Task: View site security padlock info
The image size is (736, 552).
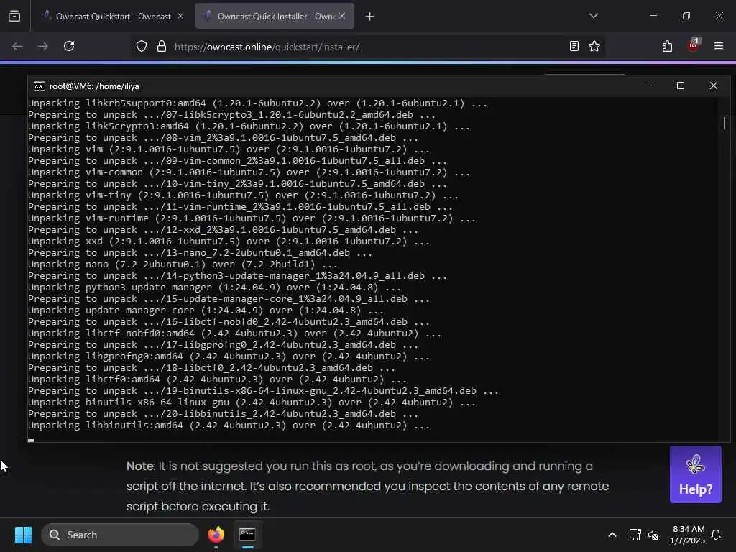Action: (162, 47)
